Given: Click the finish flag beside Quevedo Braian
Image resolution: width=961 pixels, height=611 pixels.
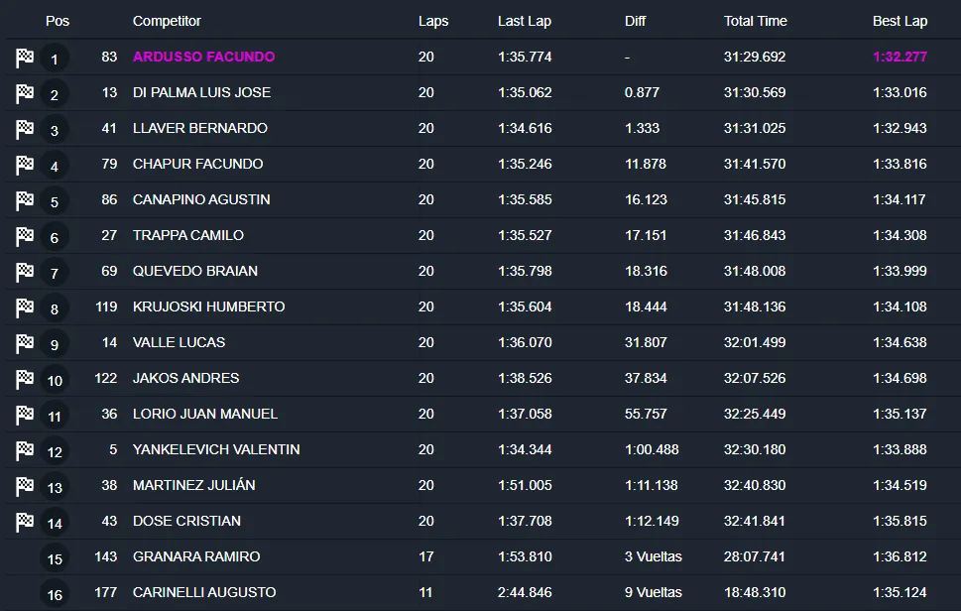Looking at the screenshot, I should (x=25, y=273).
